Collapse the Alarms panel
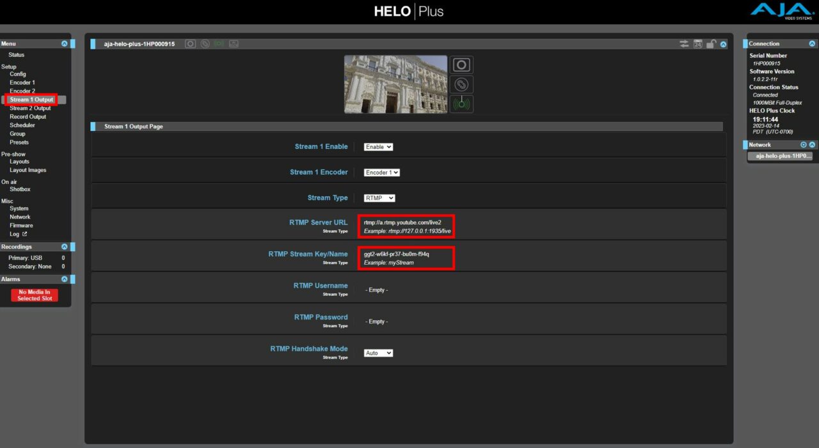Screen dimensions: 819x448 (64, 279)
